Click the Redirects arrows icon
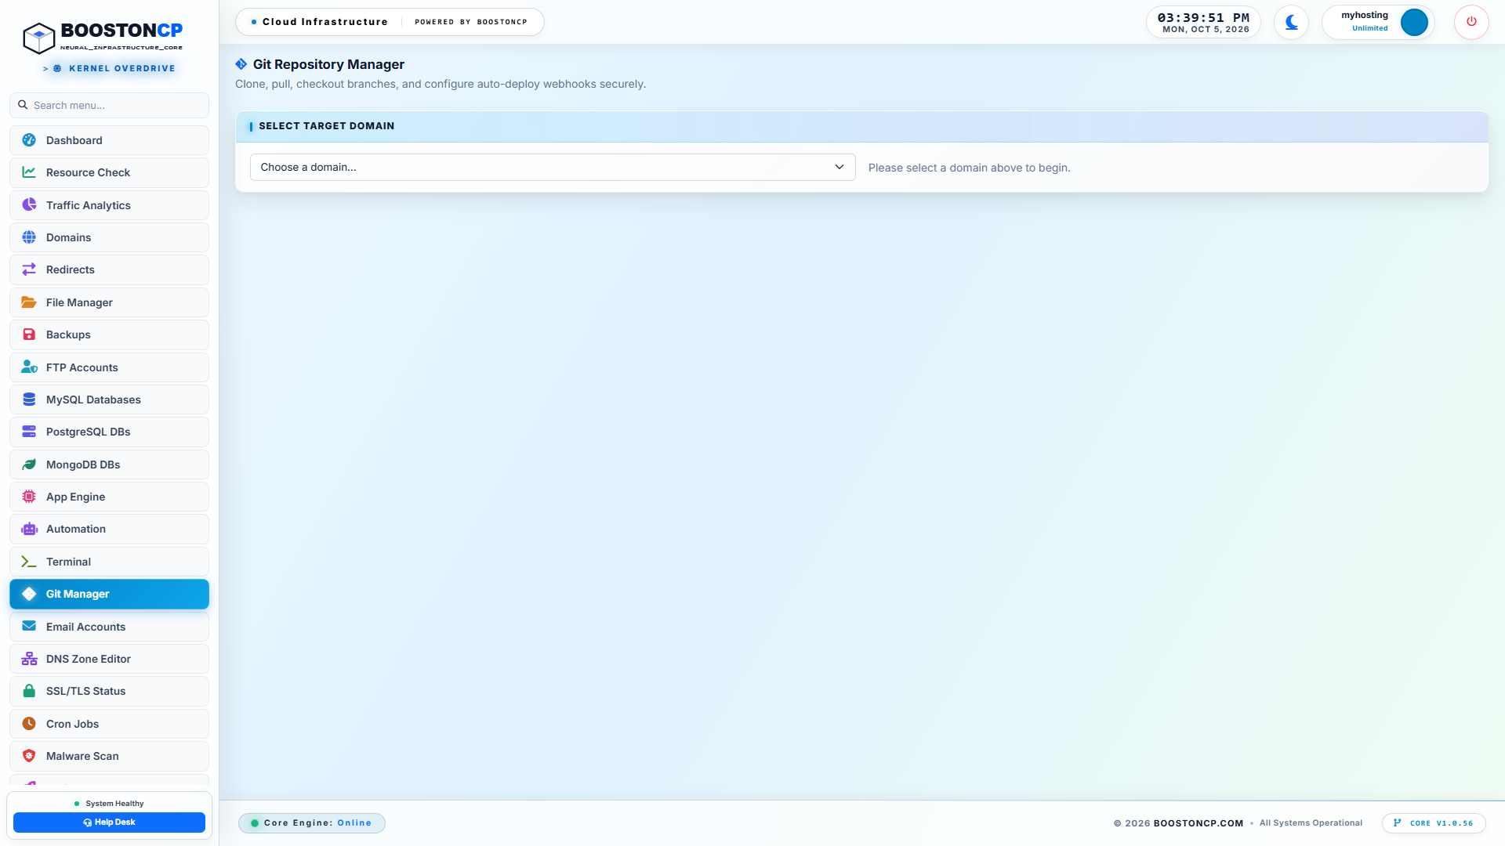This screenshot has width=1505, height=846. 29,269
